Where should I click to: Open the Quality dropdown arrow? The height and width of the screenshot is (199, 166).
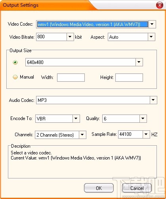click(143, 118)
